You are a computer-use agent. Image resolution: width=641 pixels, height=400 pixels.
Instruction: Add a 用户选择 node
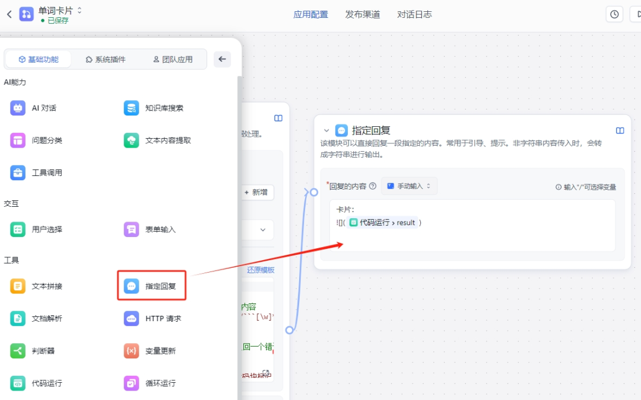(36, 229)
